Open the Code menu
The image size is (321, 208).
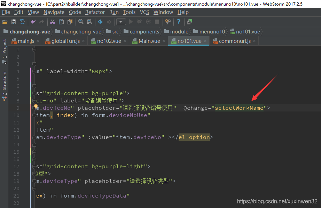coord(75,12)
